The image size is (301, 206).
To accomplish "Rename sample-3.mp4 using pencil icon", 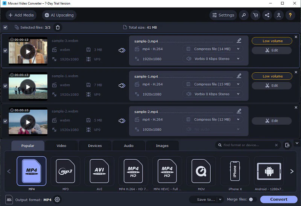I will pos(239,40).
